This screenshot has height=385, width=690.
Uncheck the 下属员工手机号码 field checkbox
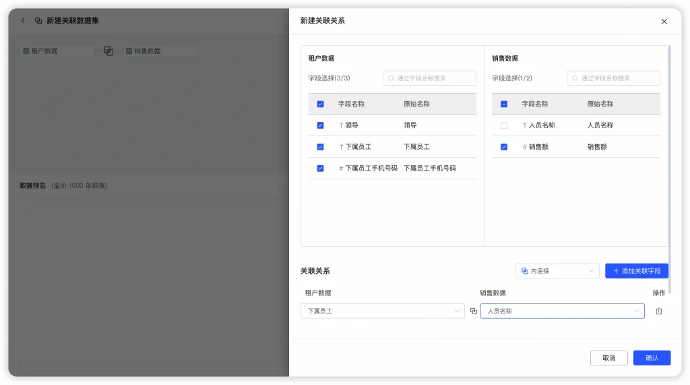pos(320,169)
